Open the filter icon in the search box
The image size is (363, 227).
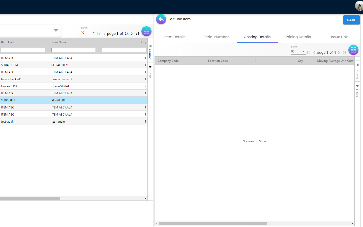[56, 31]
